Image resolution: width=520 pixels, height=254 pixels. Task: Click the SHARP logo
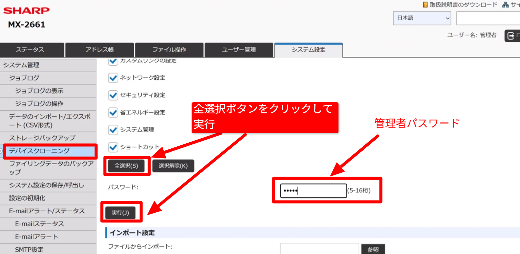(27, 10)
